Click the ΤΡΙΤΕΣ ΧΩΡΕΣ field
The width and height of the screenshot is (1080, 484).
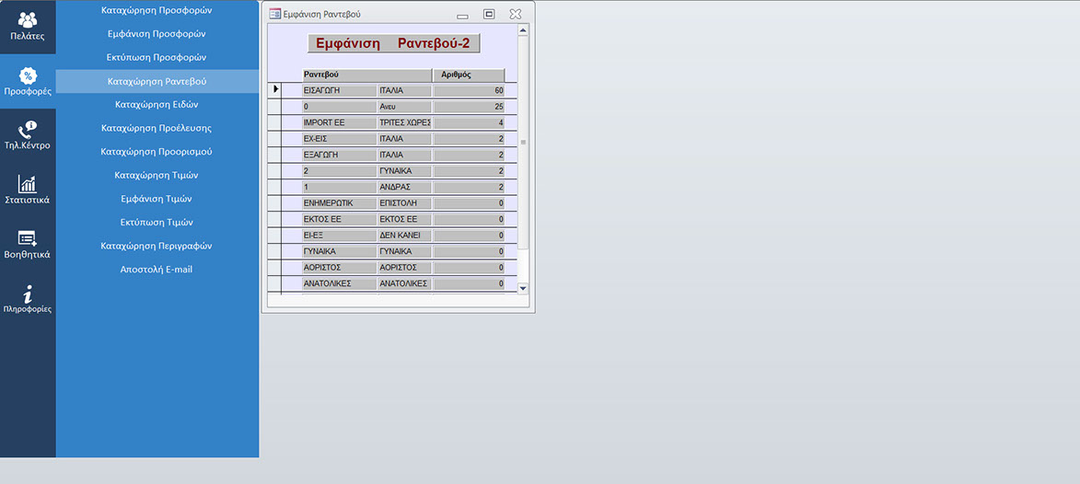click(x=404, y=122)
